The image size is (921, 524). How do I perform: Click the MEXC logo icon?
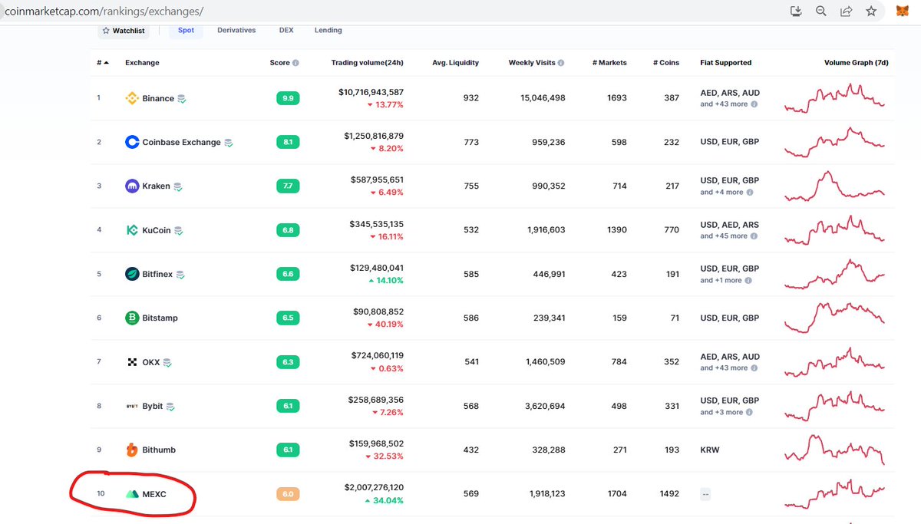132,494
